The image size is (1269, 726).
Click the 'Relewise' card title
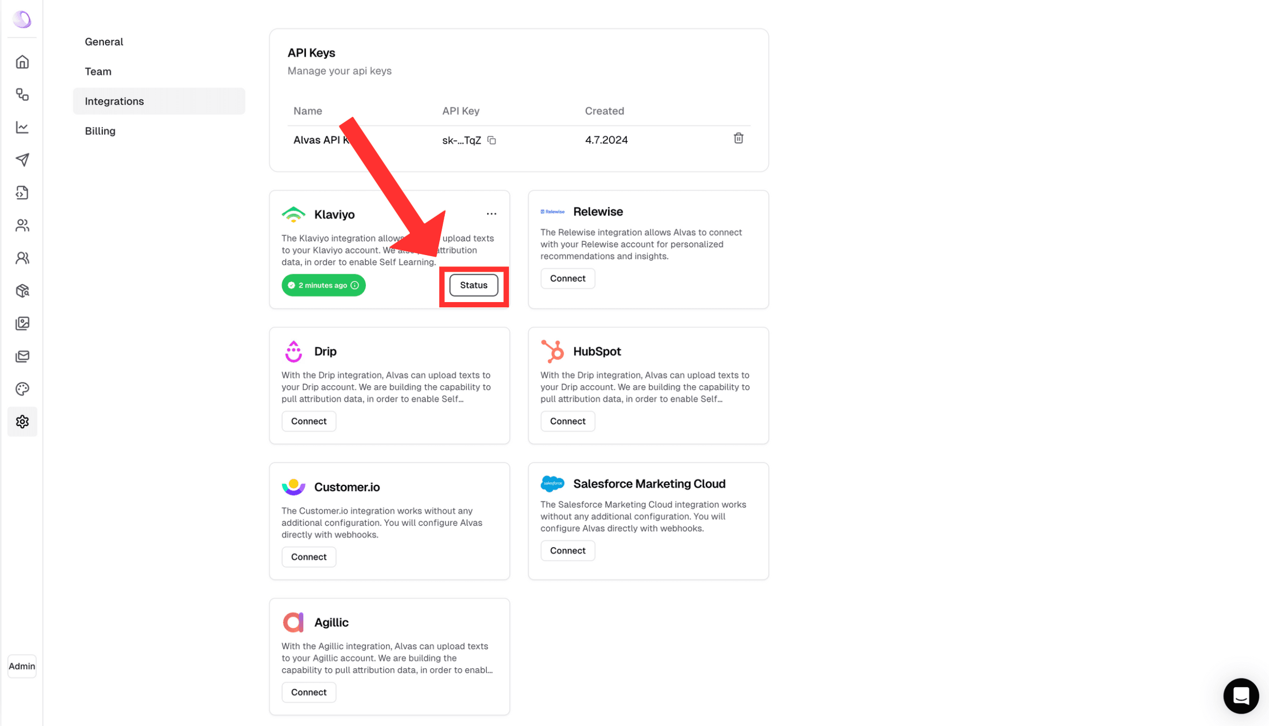pos(598,212)
